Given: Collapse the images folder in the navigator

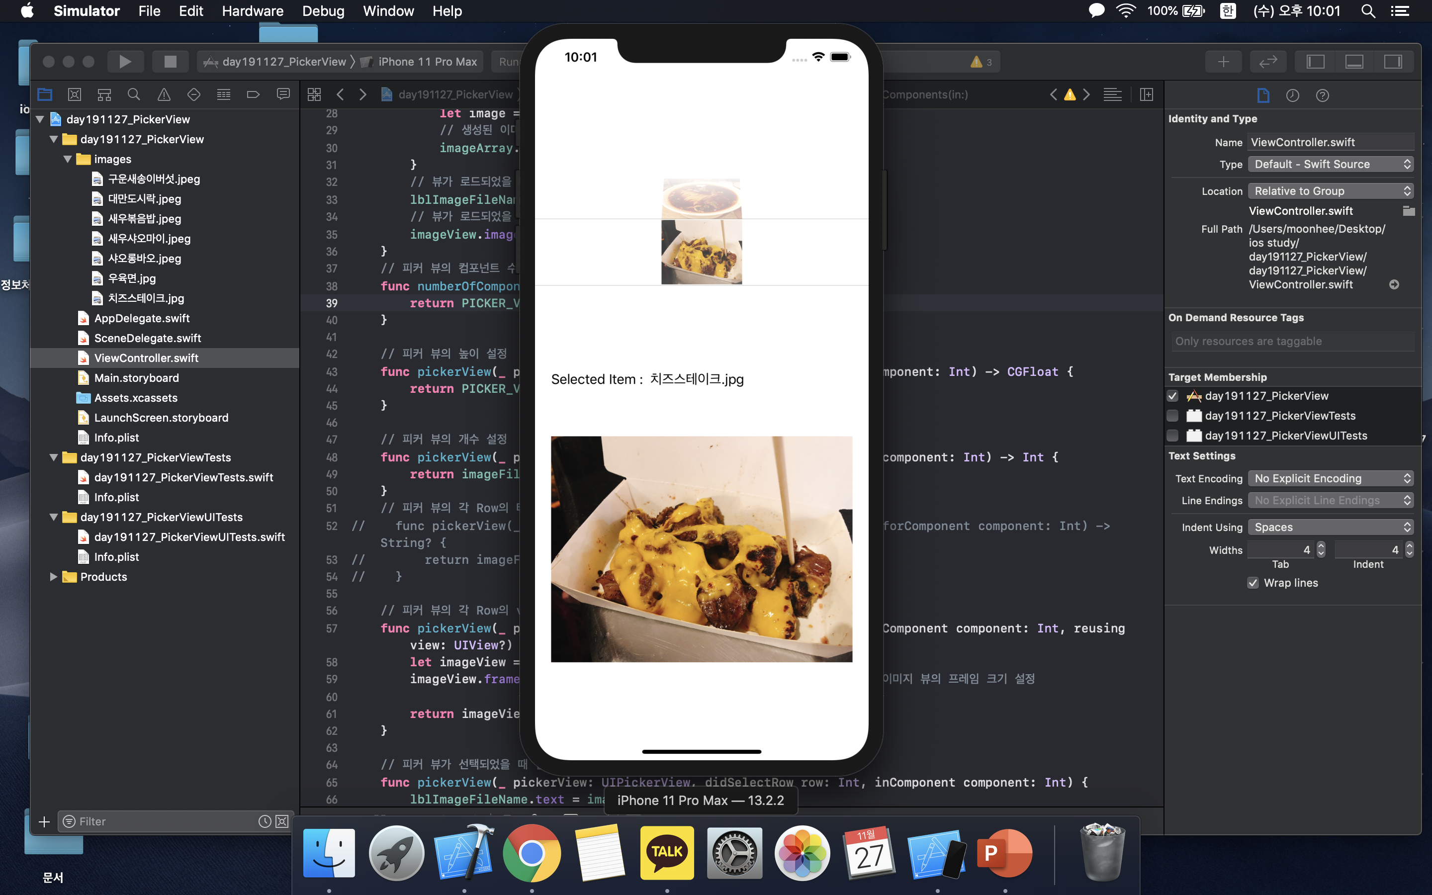Looking at the screenshot, I should (x=68, y=159).
